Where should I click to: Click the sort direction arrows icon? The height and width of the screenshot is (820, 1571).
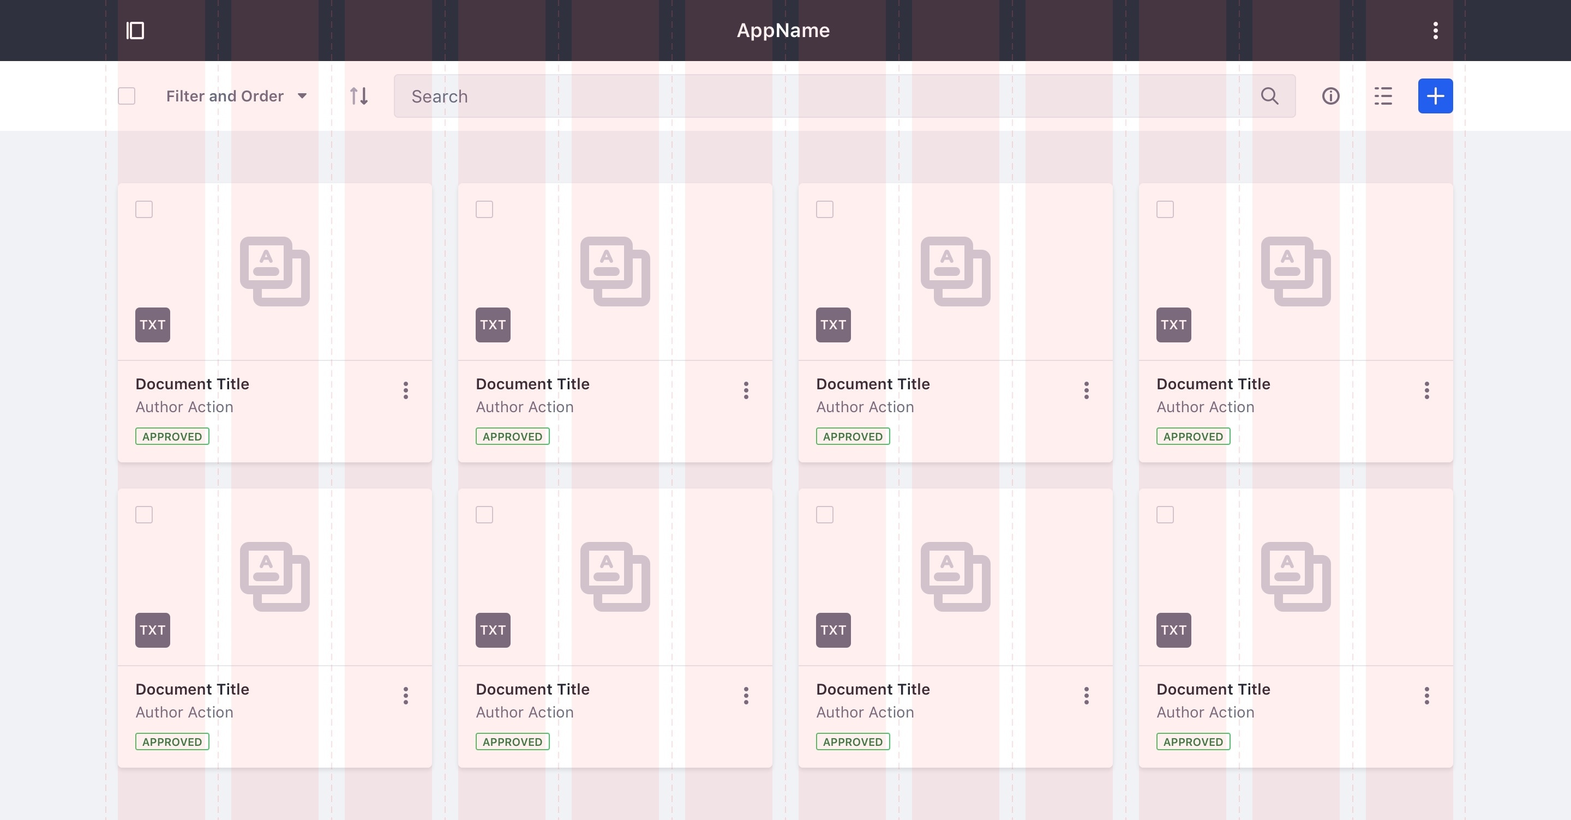(358, 97)
